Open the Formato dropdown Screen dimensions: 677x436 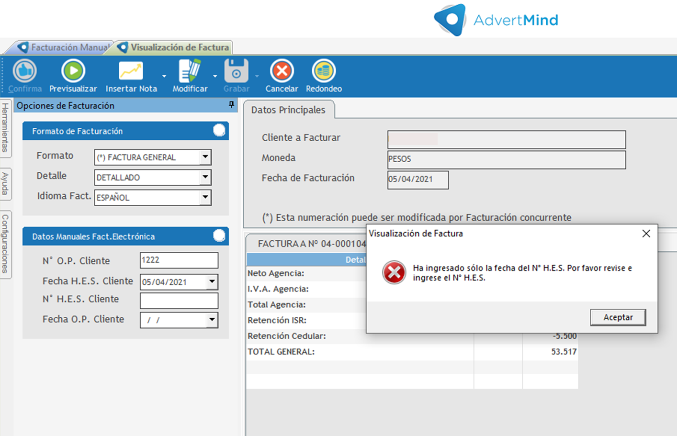(205, 157)
